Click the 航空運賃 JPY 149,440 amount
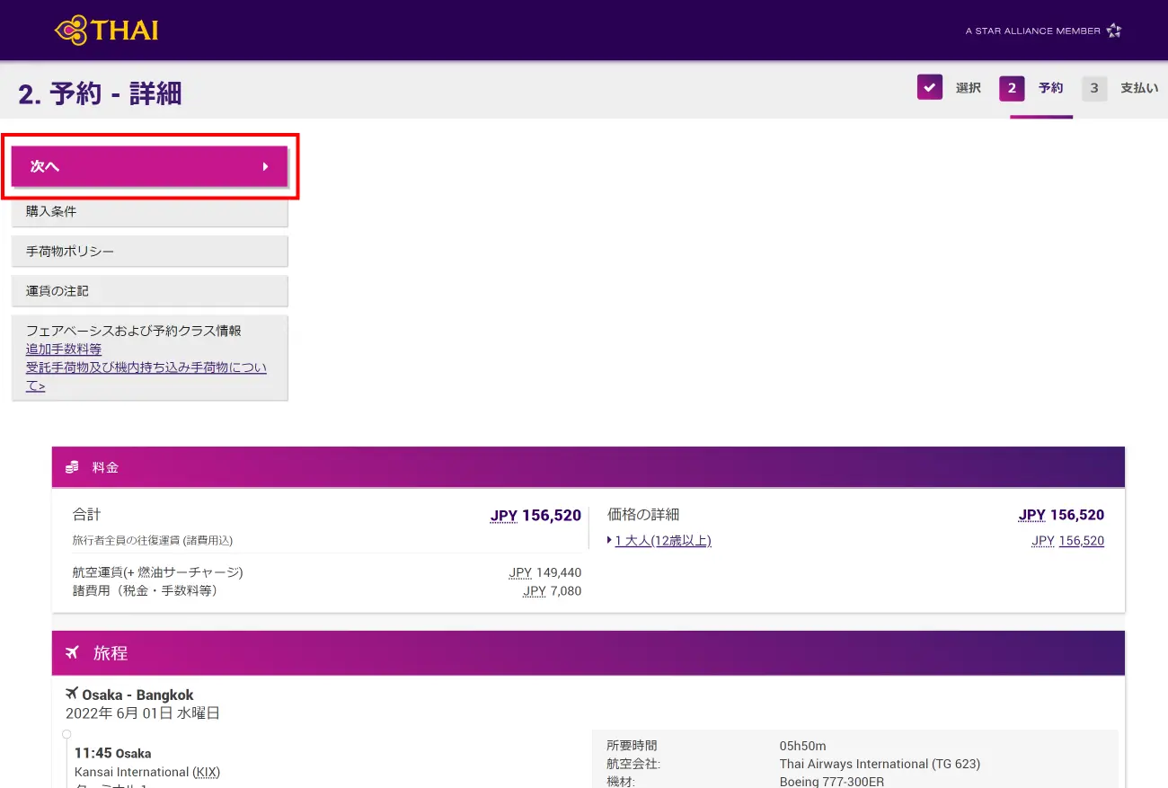The width and height of the screenshot is (1168, 788). pyautogui.click(x=544, y=572)
